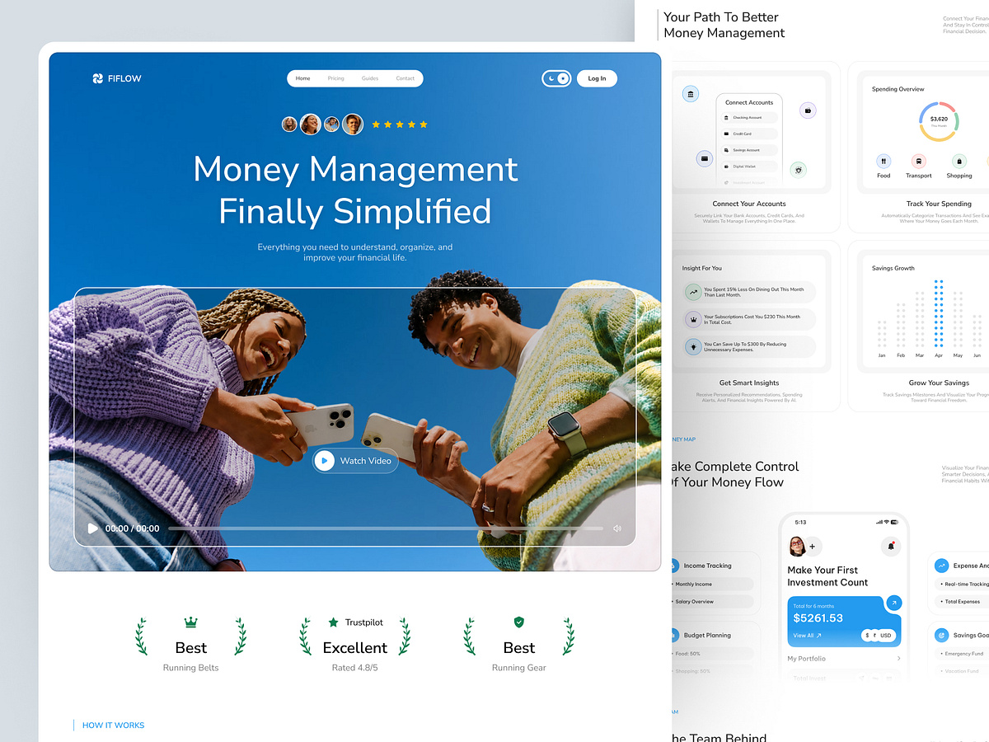Click the trend arrow icon in dining insight

694,292
